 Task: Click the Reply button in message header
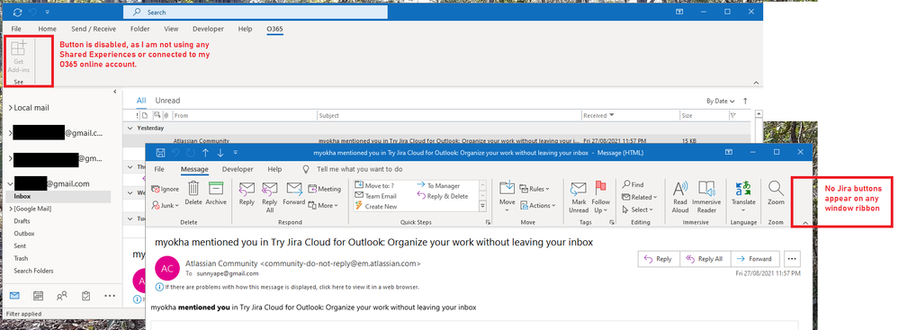[x=659, y=258]
